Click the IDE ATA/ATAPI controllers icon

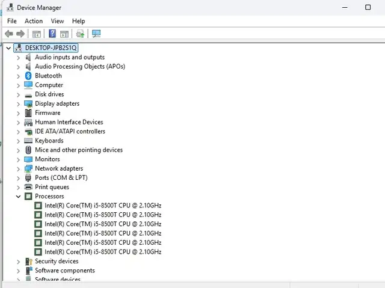click(x=28, y=132)
